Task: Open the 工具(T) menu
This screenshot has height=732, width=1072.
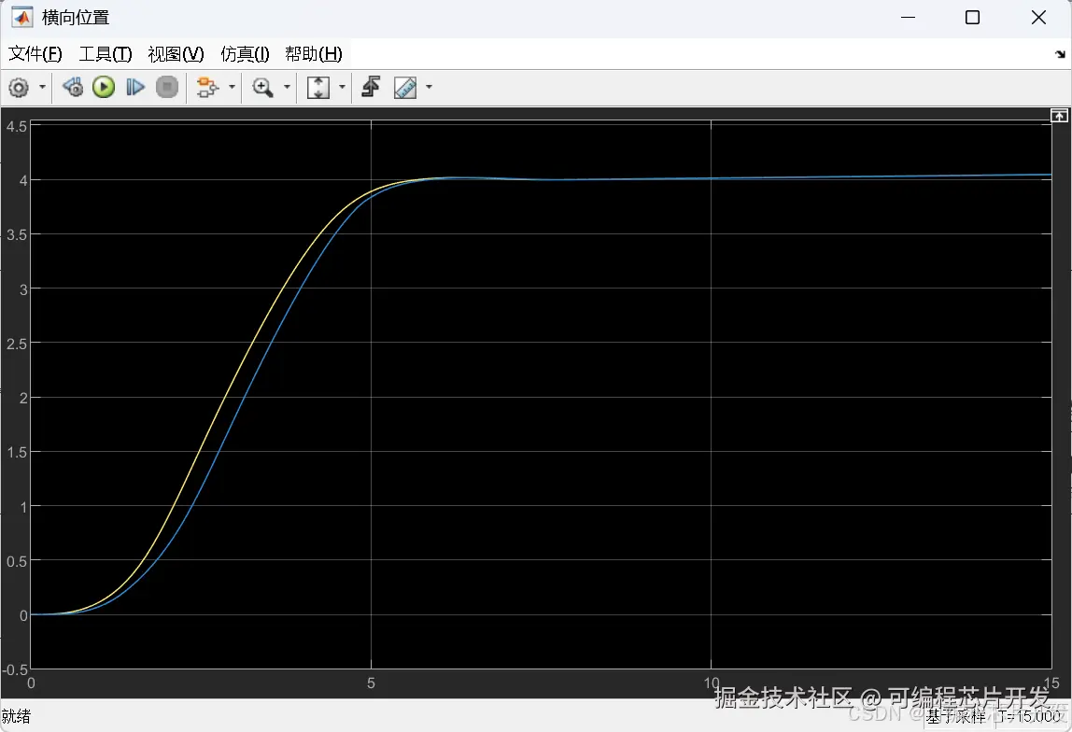Action: tap(106, 54)
